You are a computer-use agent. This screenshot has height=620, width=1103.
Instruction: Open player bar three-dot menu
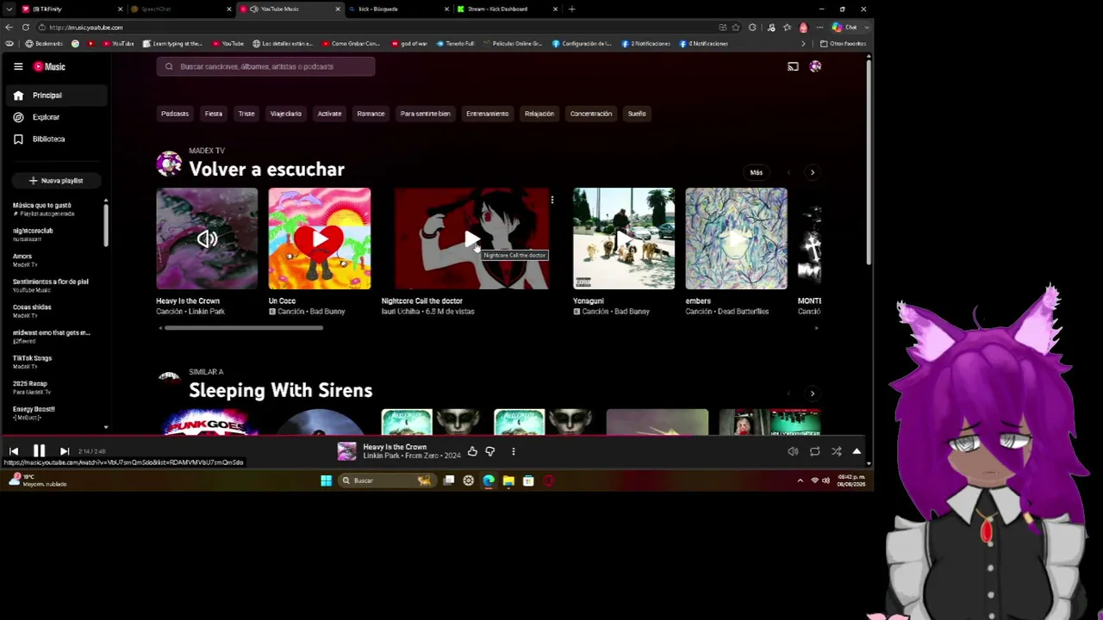pos(514,451)
